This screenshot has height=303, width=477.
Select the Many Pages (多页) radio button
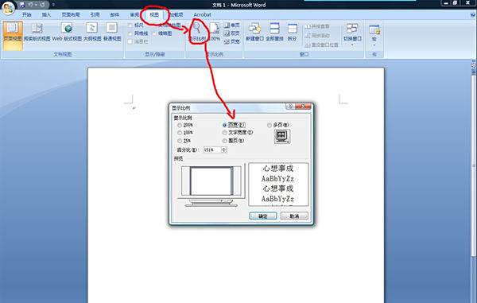click(x=270, y=125)
